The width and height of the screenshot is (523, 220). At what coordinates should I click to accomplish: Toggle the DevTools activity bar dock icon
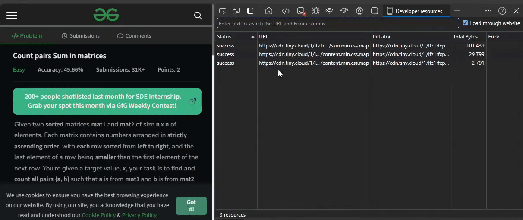point(250,11)
